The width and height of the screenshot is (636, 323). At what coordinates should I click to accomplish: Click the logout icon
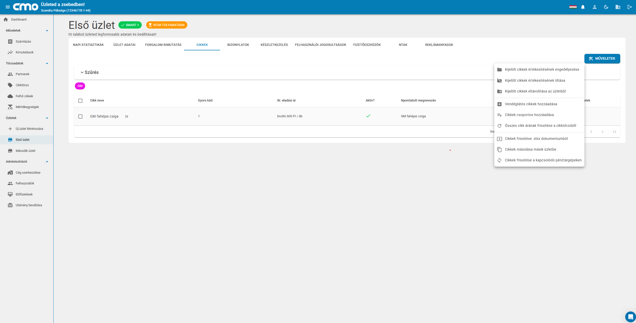[629, 7]
